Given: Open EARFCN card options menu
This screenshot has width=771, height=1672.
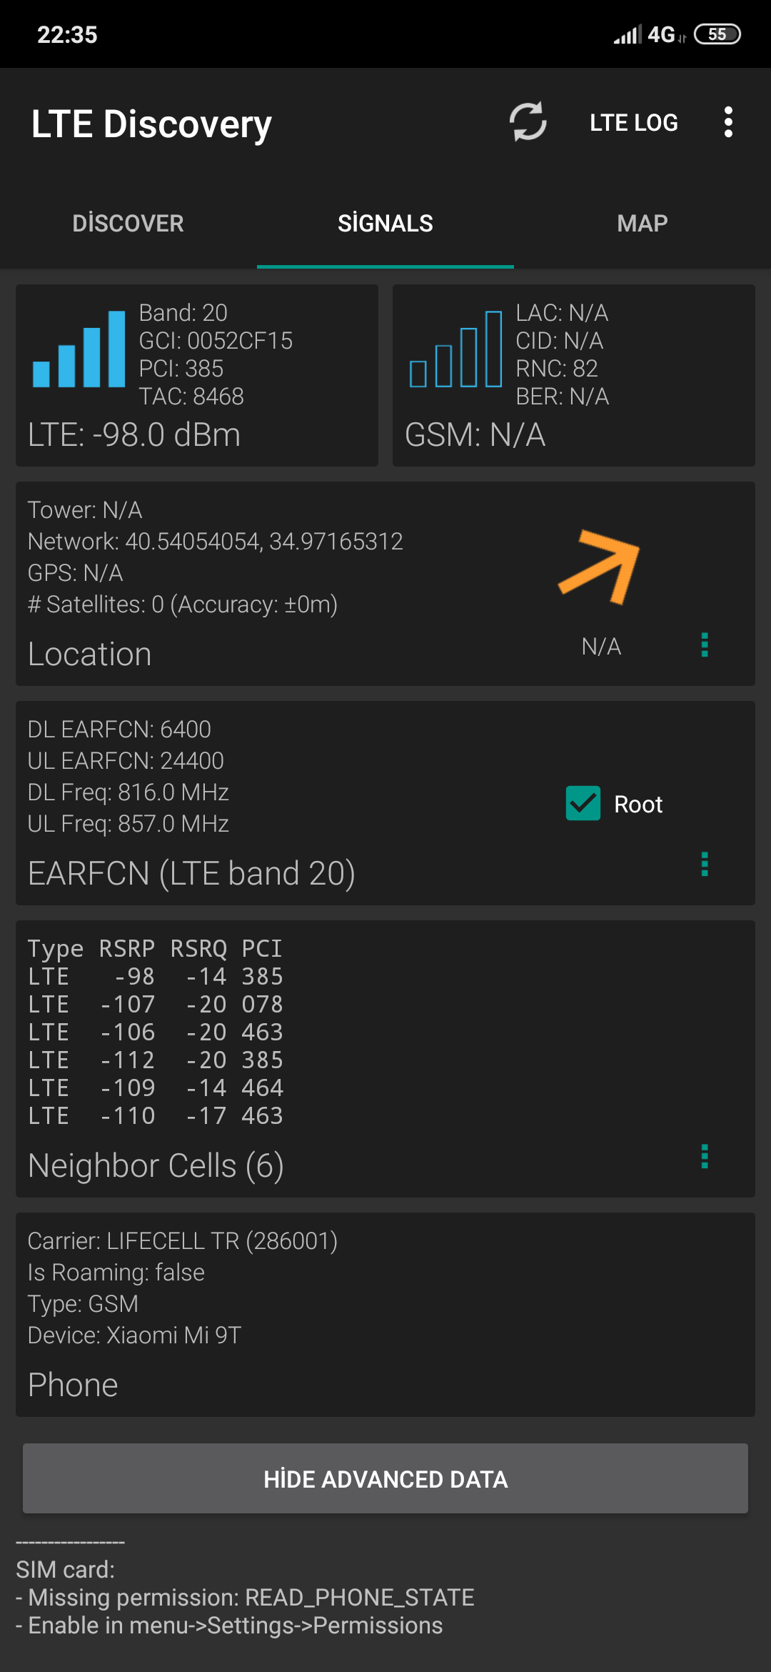Looking at the screenshot, I should click(x=705, y=864).
